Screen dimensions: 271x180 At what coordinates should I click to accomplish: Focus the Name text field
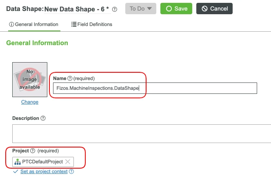point(155,89)
